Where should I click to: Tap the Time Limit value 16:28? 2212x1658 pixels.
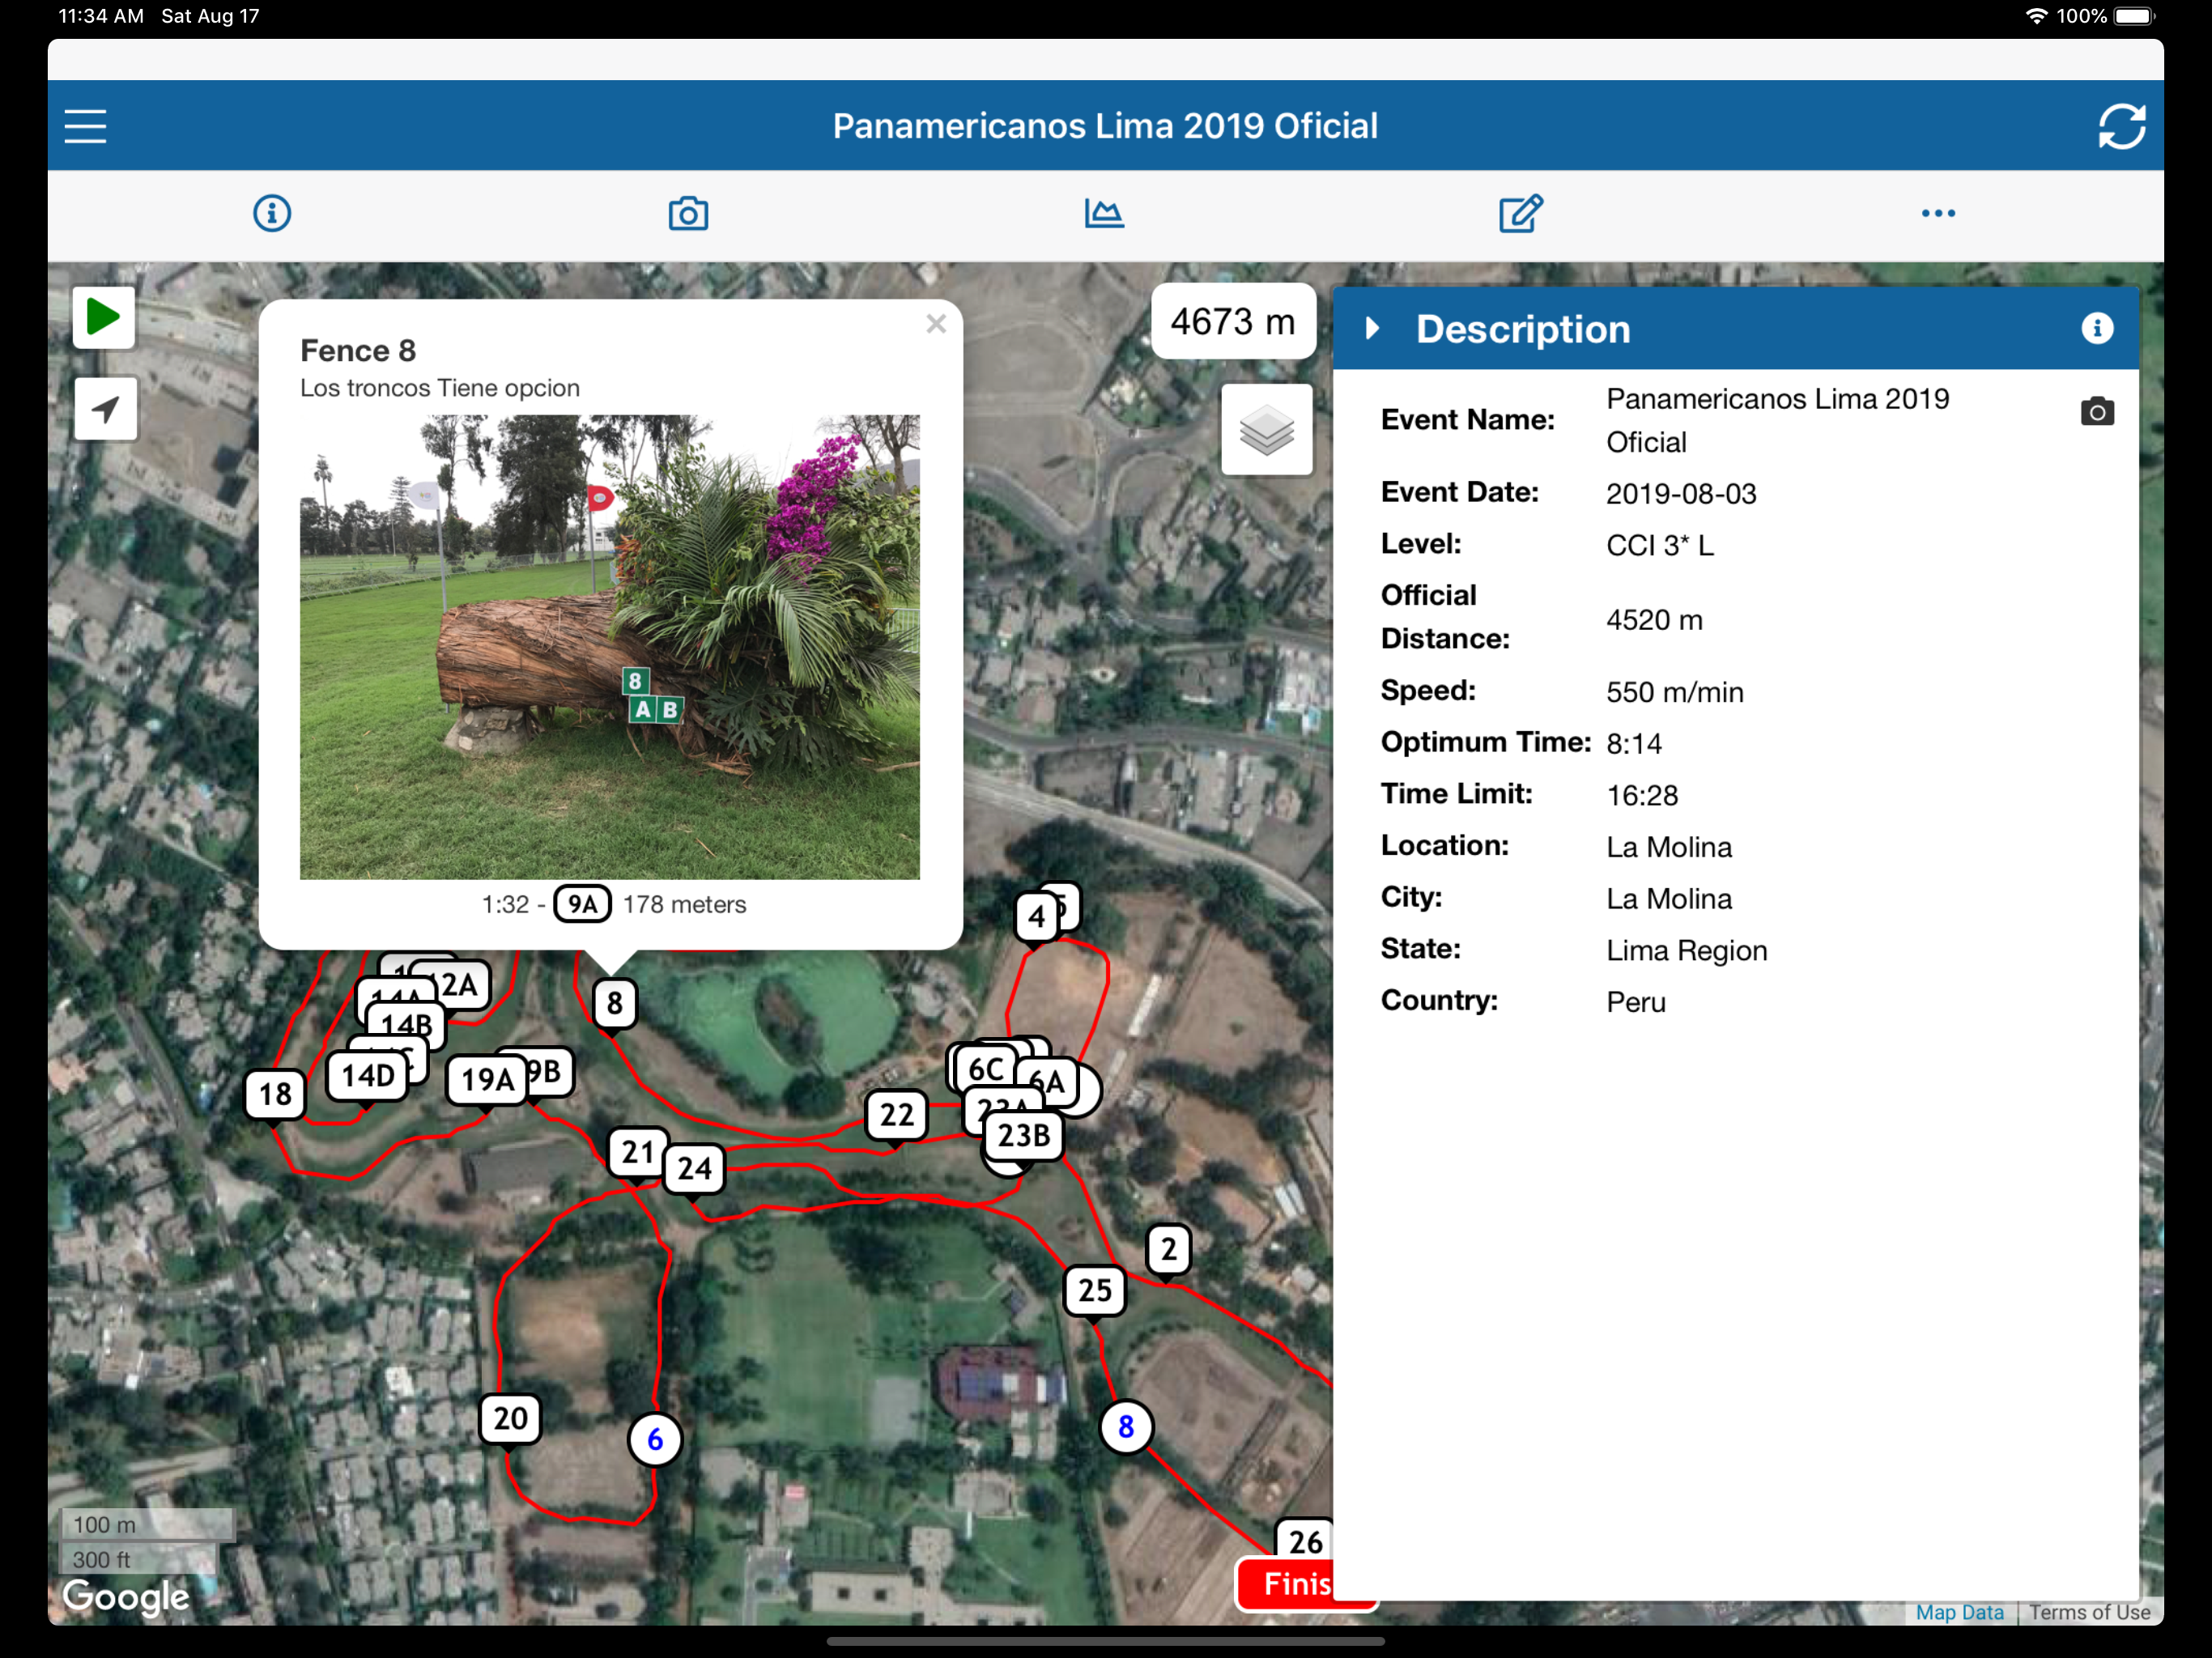(1642, 795)
